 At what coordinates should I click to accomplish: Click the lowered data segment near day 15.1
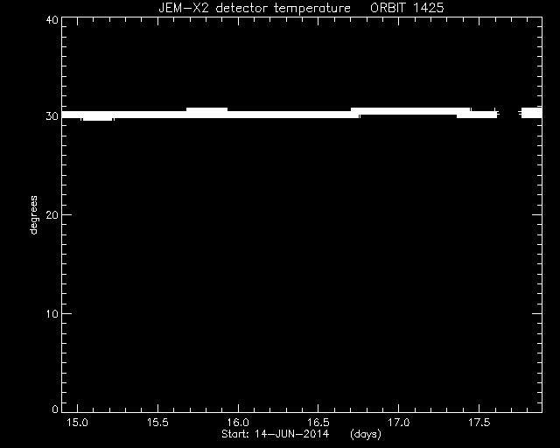coord(97,119)
